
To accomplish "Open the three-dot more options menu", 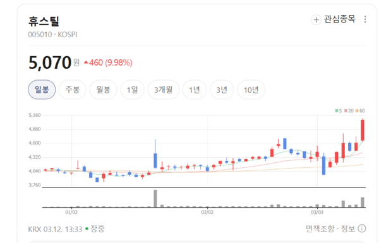I will 365,20.
